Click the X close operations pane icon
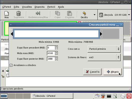This screenshot has height=99, width=132. point(3,71)
